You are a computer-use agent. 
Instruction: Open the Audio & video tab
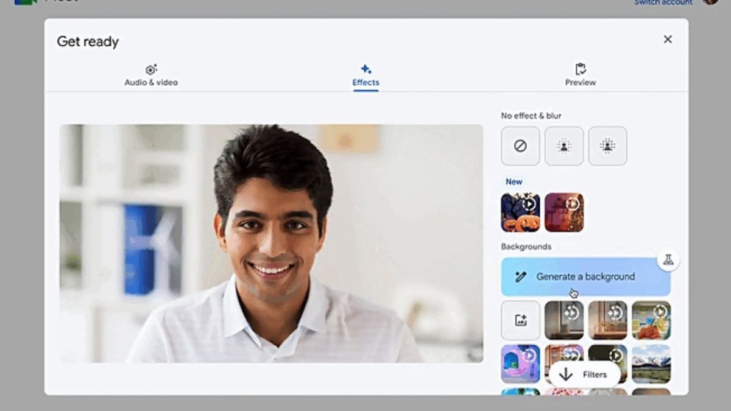click(x=151, y=76)
